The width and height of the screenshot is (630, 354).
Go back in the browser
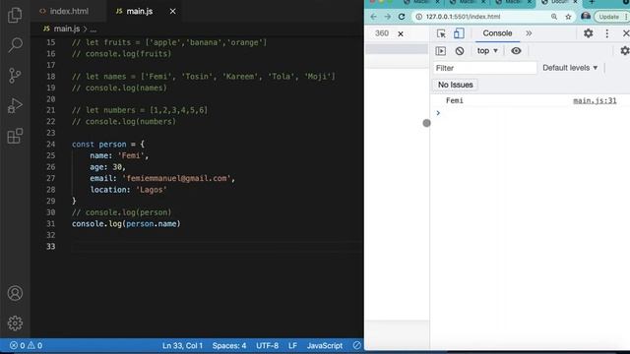(374, 17)
